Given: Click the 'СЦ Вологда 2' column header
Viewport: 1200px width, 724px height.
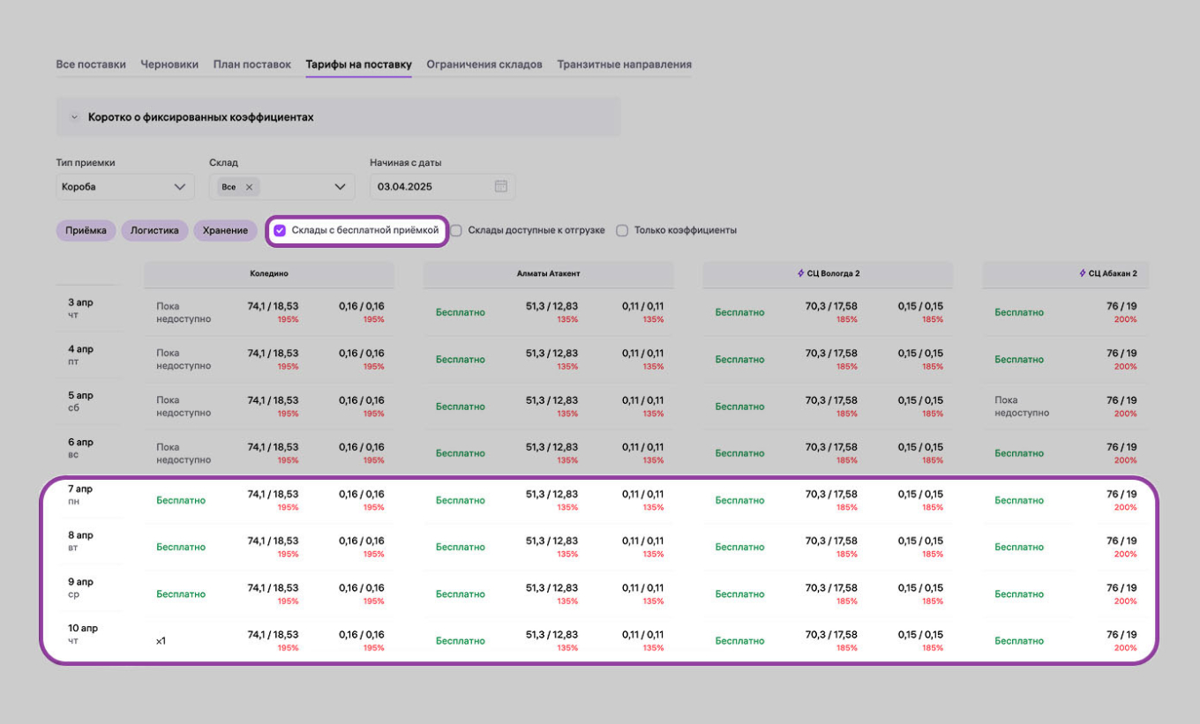Looking at the screenshot, I should (x=828, y=273).
